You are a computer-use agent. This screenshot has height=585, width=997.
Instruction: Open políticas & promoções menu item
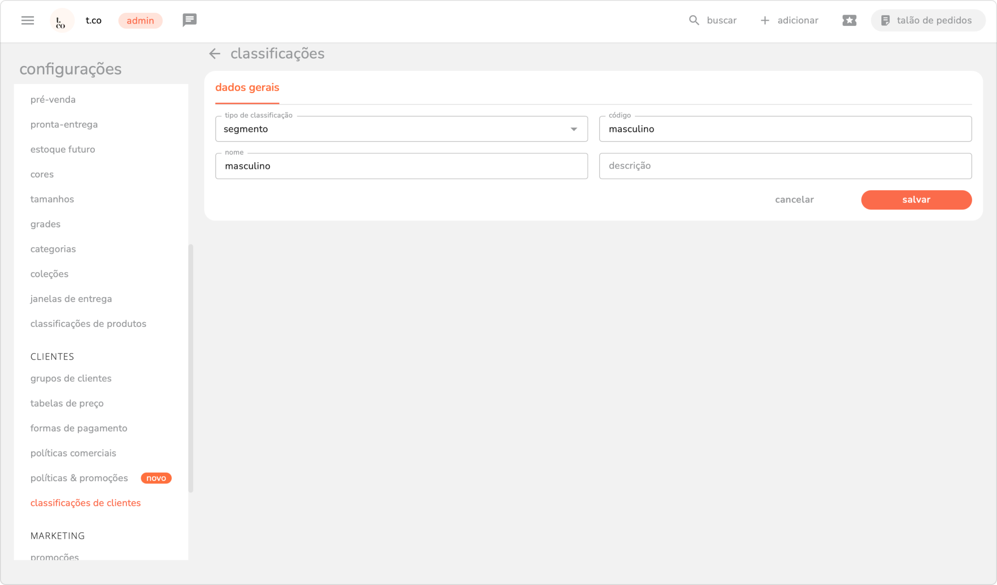tap(79, 478)
